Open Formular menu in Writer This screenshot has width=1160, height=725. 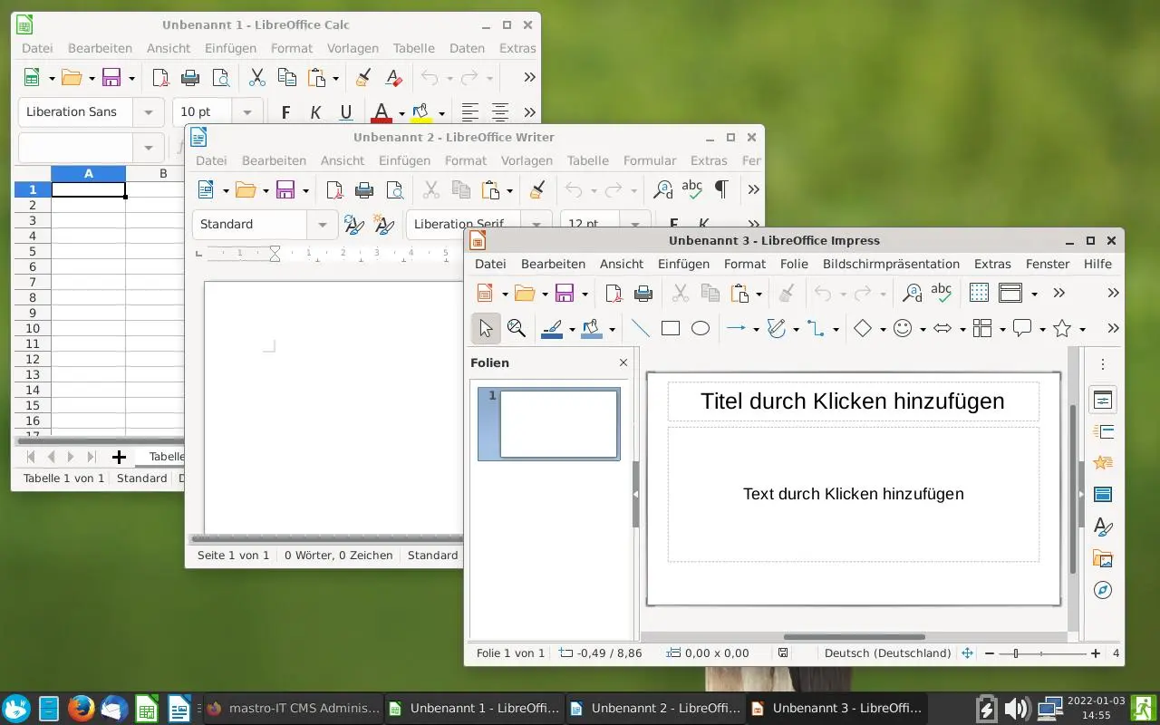pyautogui.click(x=650, y=160)
